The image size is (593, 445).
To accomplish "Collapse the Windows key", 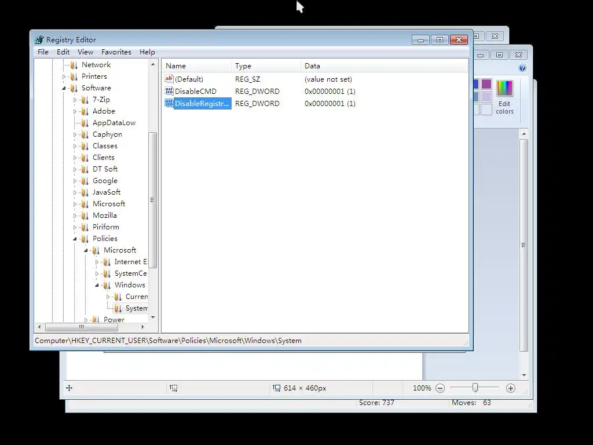I will 97,285.
